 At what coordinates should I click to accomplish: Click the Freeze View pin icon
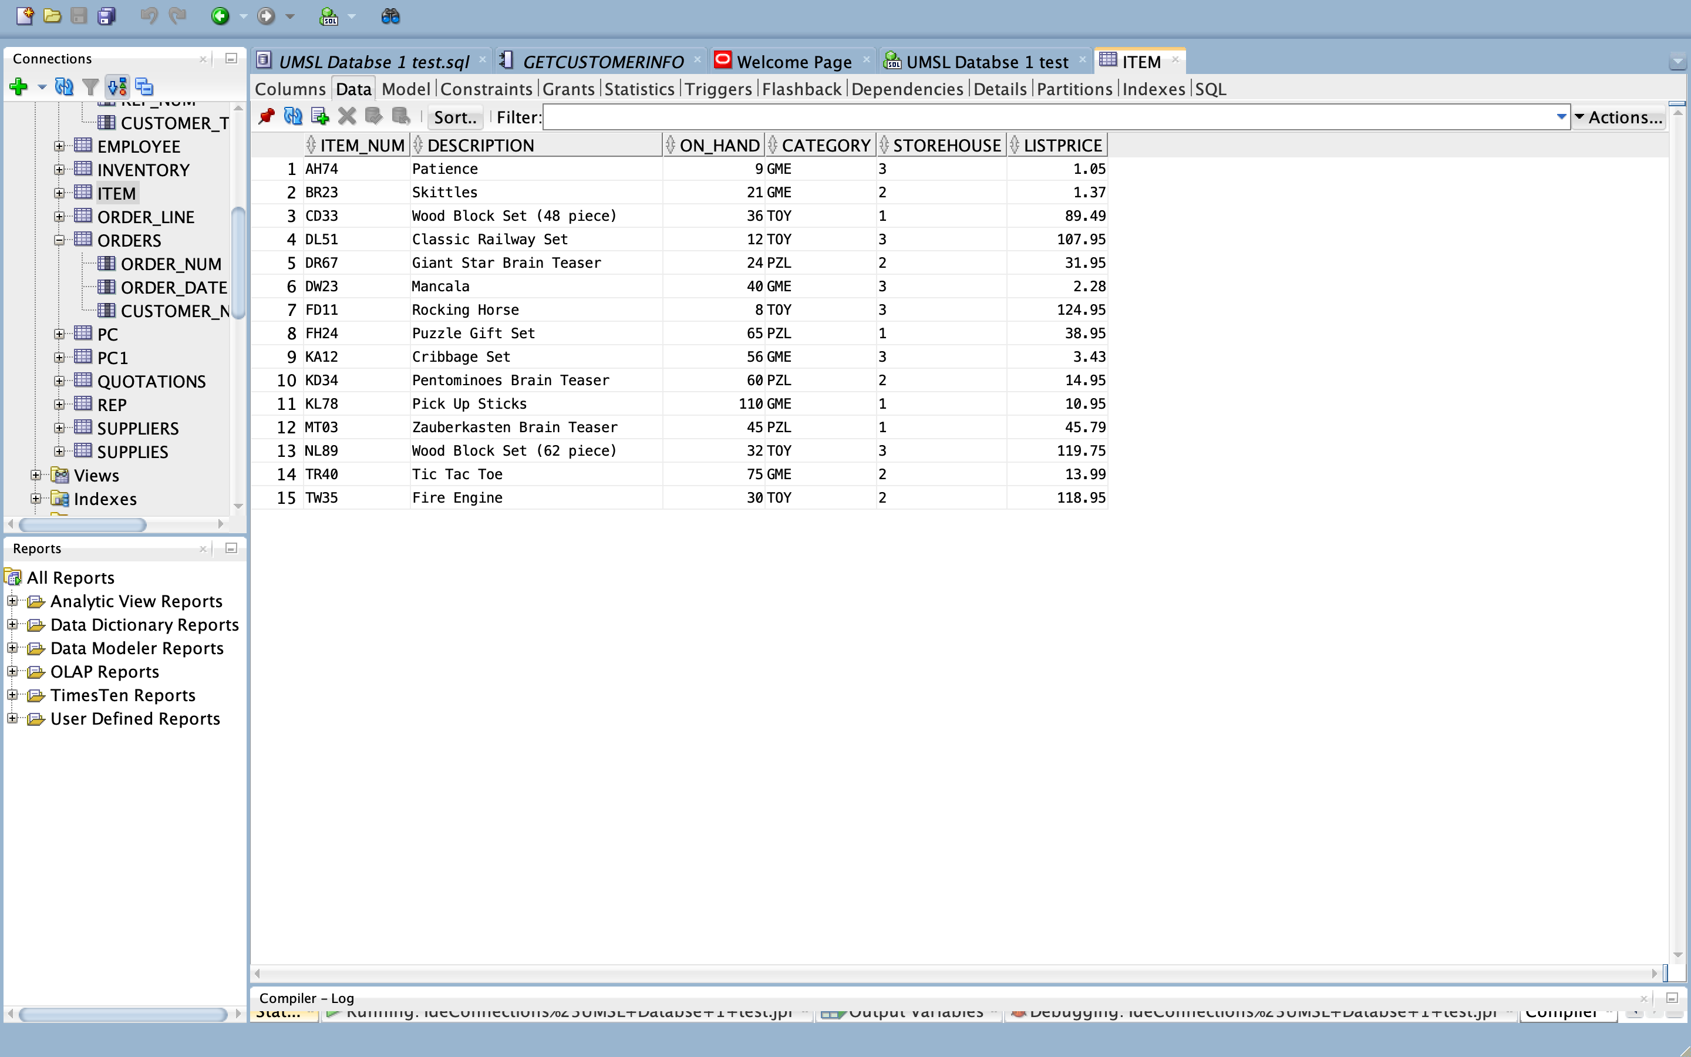coord(266,117)
